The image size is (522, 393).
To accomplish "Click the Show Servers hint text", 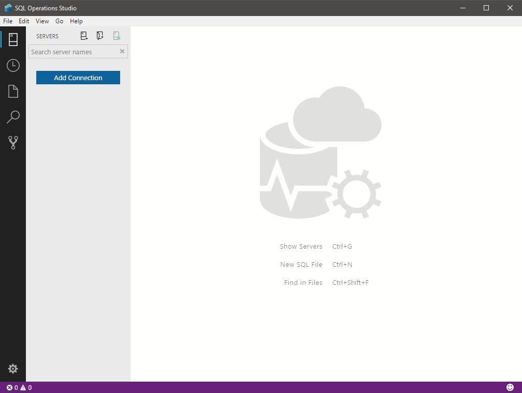I will point(301,246).
